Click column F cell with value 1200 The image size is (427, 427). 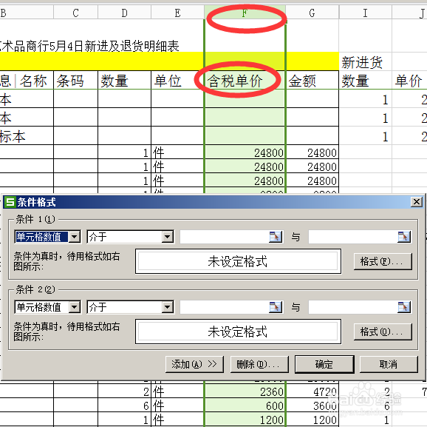245,420
